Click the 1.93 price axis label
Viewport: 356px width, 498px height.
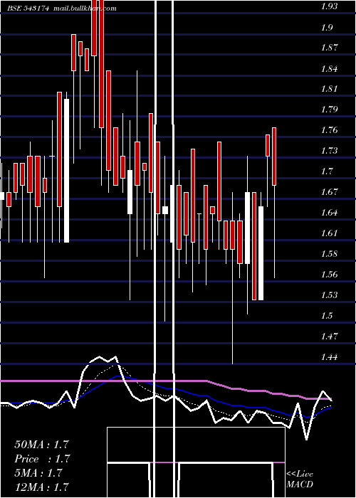coord(330,6)
